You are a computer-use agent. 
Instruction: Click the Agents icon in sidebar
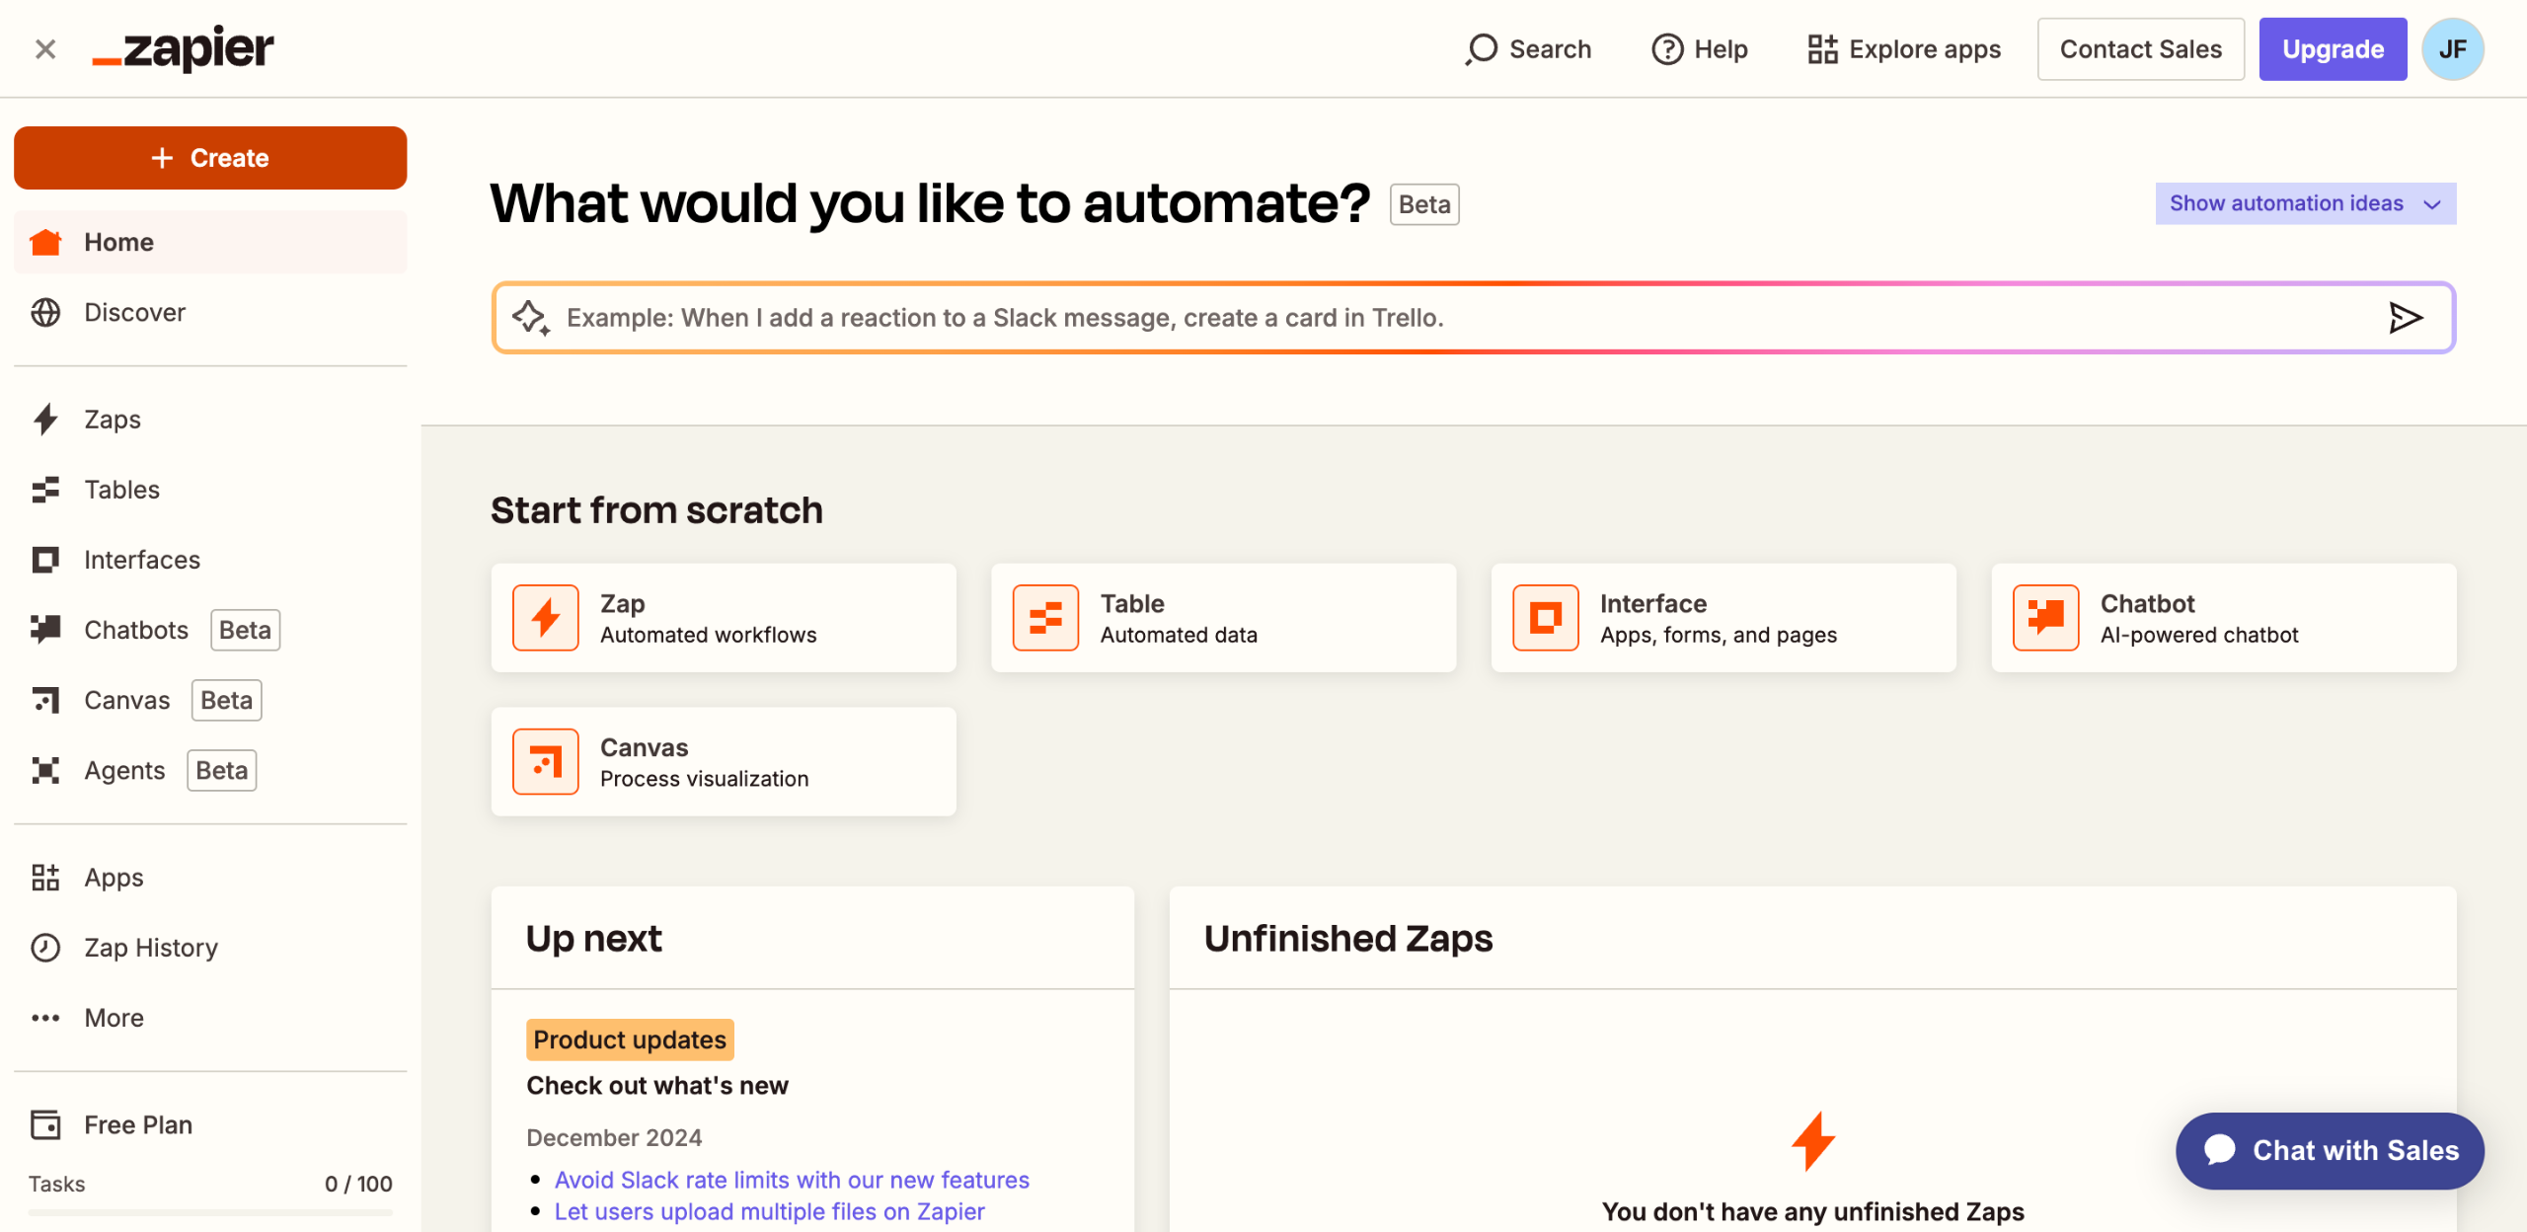(45, 771)
